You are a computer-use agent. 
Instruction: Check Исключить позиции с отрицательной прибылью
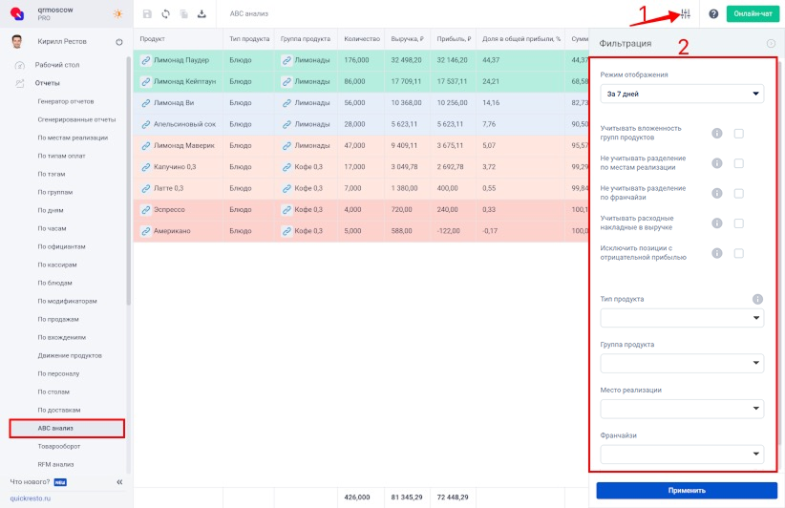coord(738,253)
